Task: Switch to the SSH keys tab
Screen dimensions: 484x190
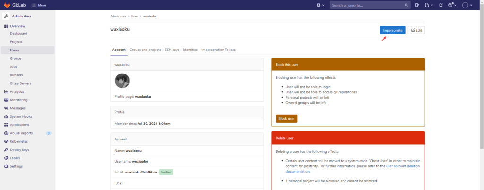Action: pos(172,50)
